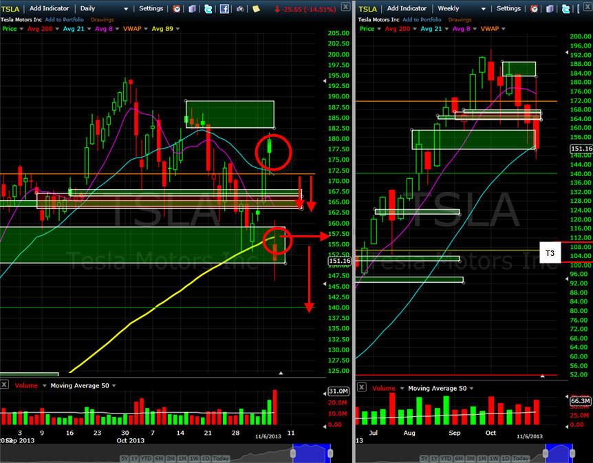The height and width of the screenshot is (463, 593).
Task: Open the alarm clock alert icon in Weekly chart
Action: (534, 8)
